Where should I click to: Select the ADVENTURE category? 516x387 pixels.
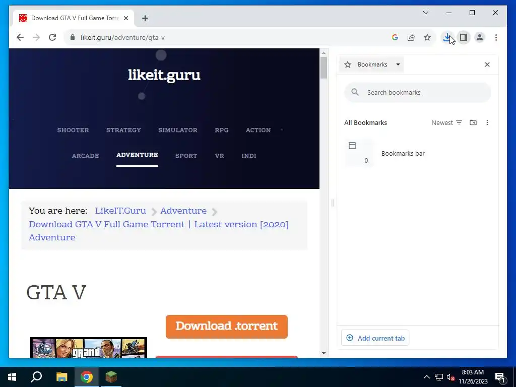(137, 155)
